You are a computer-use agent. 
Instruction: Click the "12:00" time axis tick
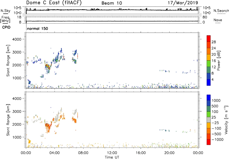112,153
